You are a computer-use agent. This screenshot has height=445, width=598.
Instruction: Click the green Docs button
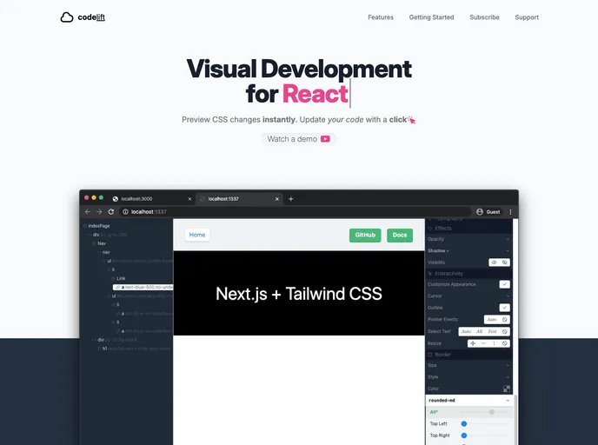[x=400, y=235]
